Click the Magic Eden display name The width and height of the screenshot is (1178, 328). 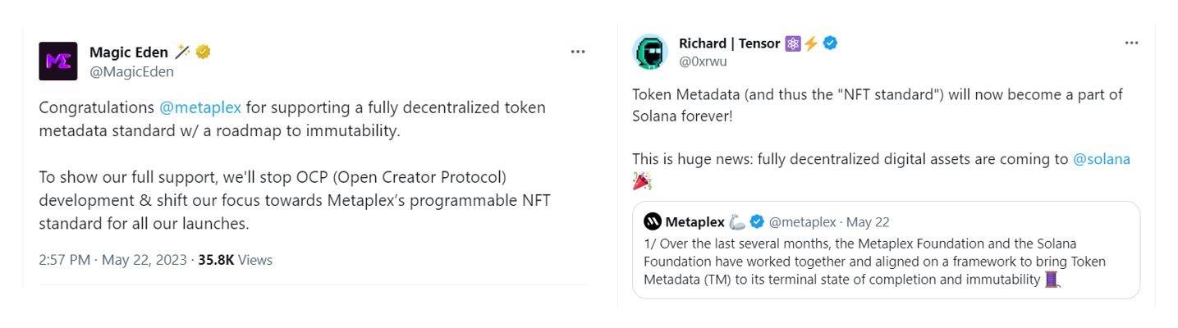point(129,52)
